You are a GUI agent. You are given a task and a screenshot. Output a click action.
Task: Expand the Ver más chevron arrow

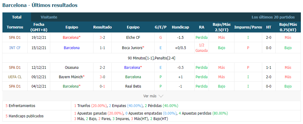(x=161, y=96)
